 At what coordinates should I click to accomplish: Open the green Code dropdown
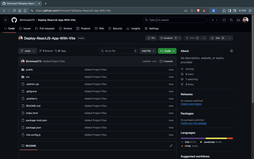(x=167, y=51)
